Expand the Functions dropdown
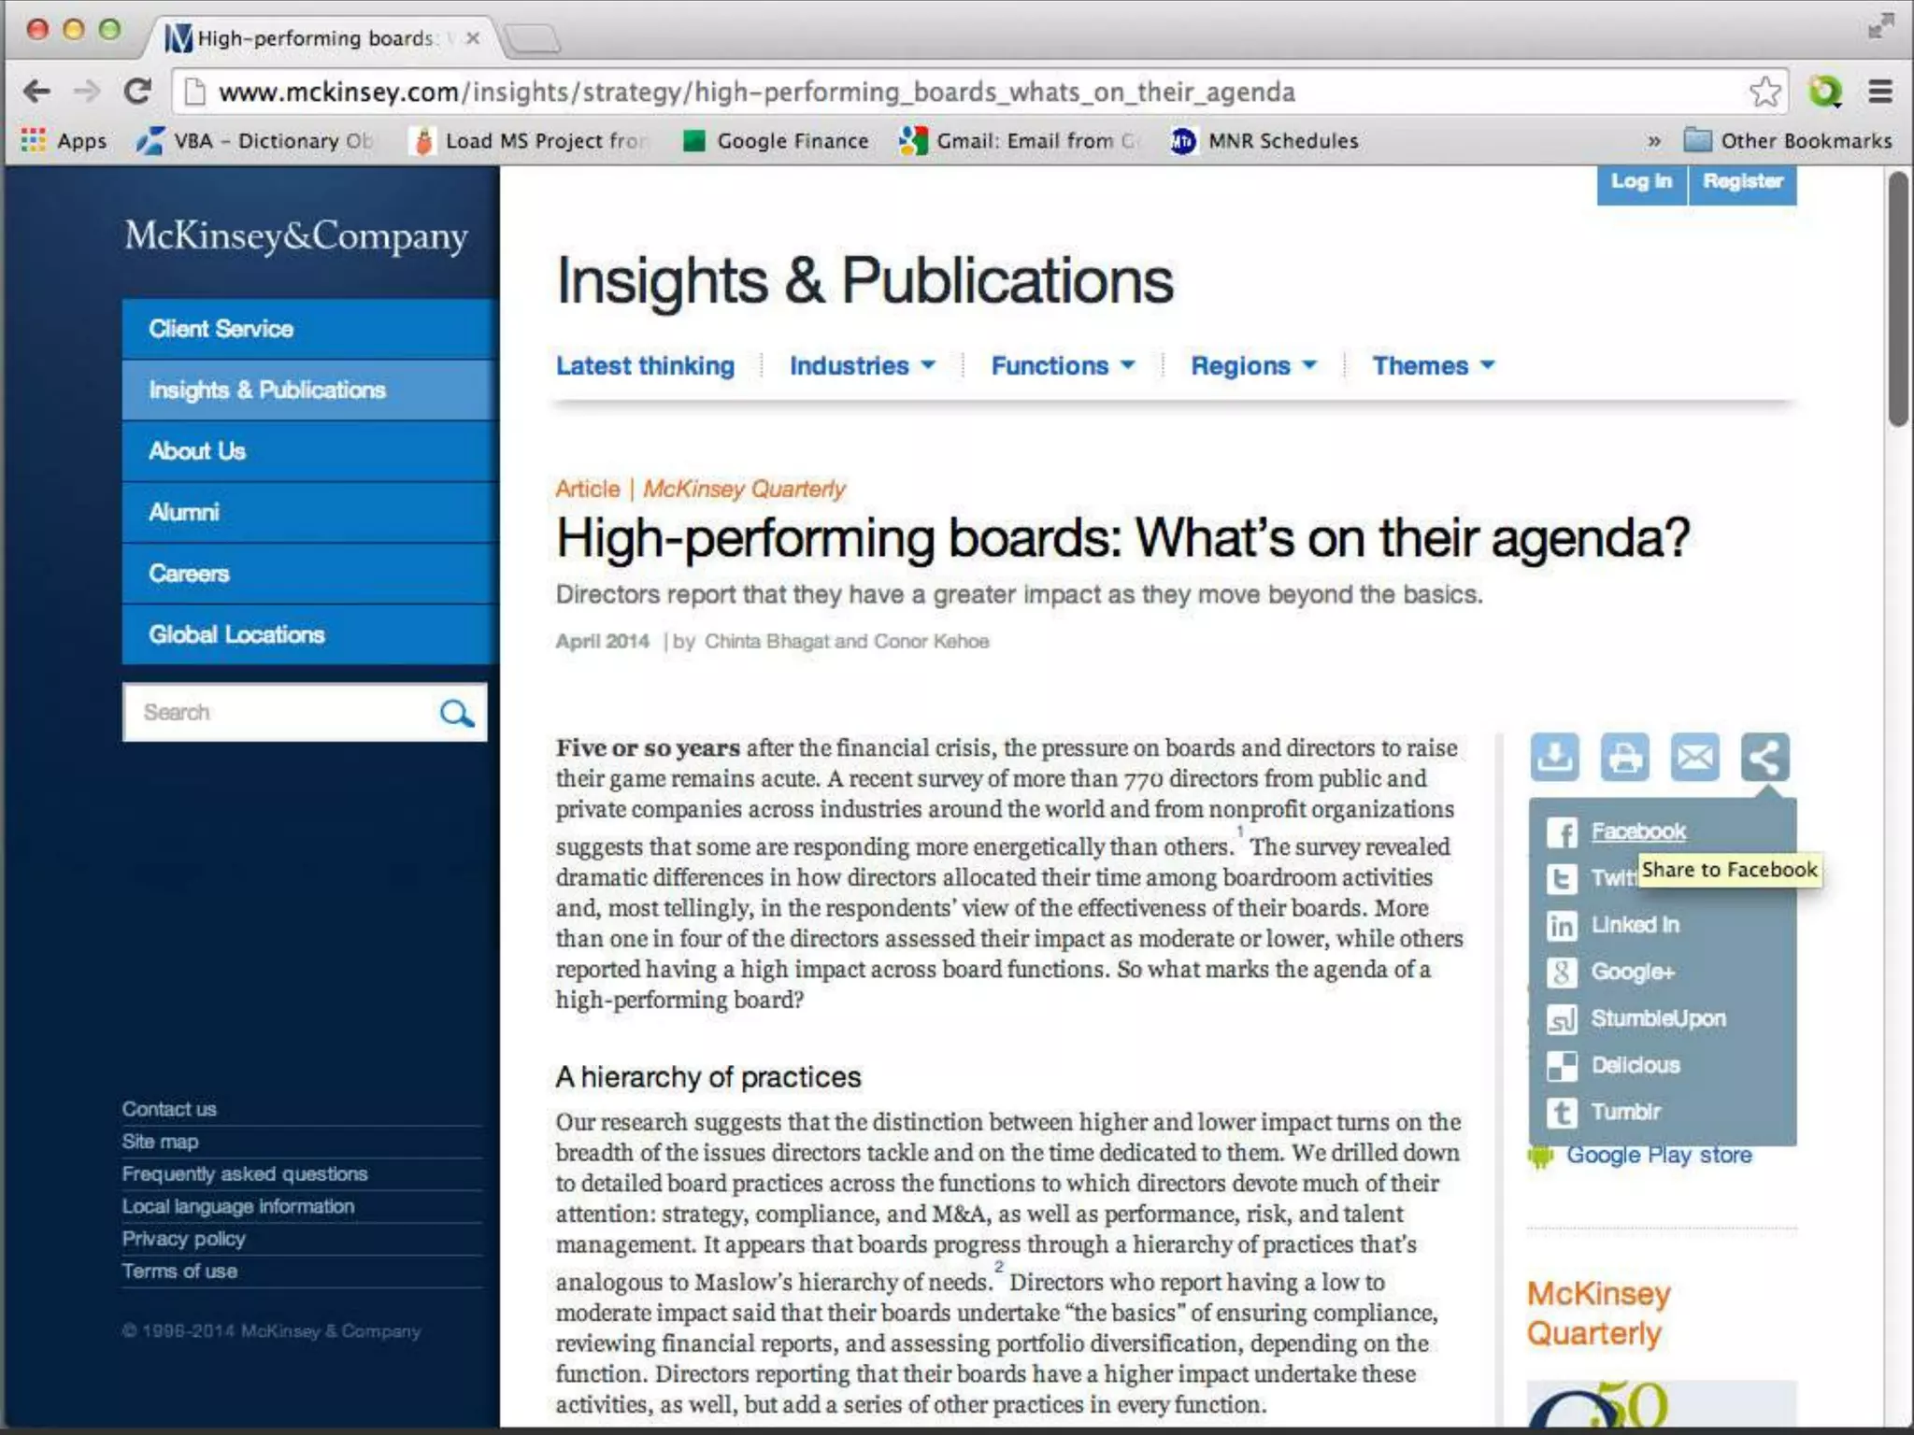The image size is (1914, 1435). point(1062,365)
